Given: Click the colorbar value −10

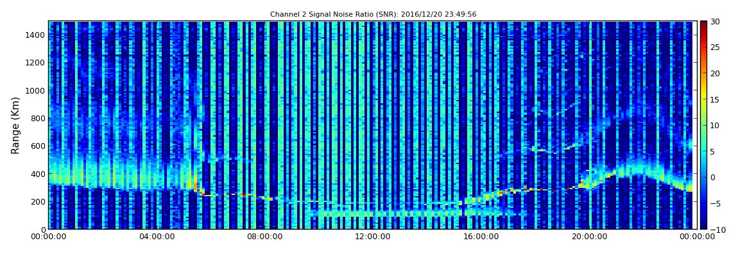Looking at the screenshot, I should click(x=716, y=229).
